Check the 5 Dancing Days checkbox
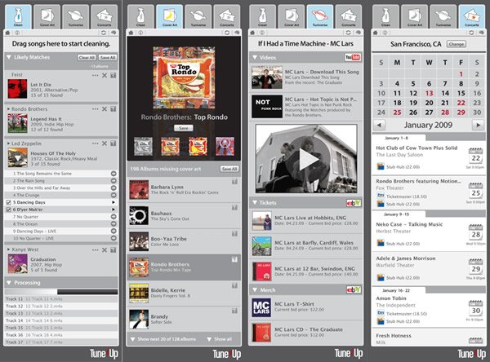 (x=9, y=202)
